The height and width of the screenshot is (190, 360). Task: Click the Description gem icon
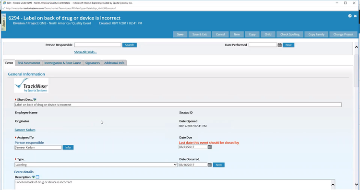(x=33, y=177)
